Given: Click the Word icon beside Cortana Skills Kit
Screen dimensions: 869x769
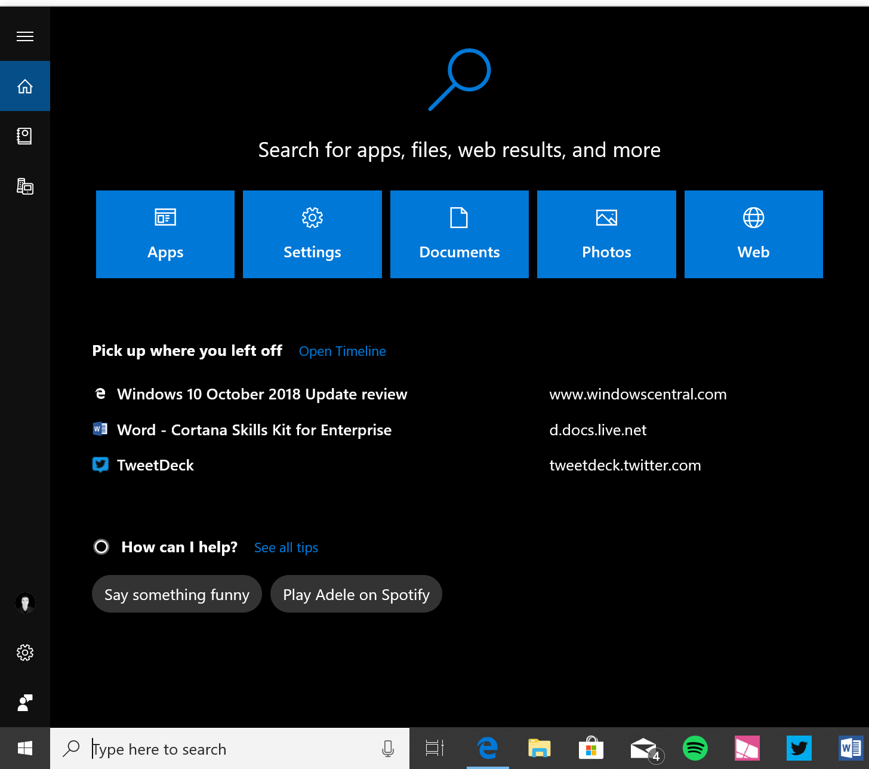Looking at the screenshot, I should (x=100, y=429).
